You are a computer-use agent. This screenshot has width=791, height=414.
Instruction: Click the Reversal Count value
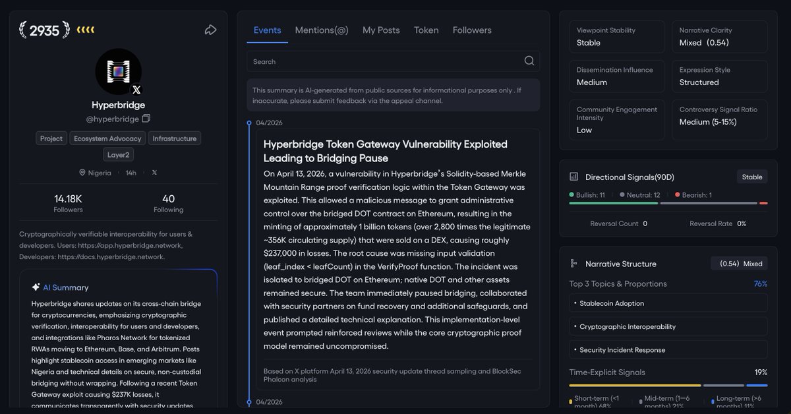645,223
